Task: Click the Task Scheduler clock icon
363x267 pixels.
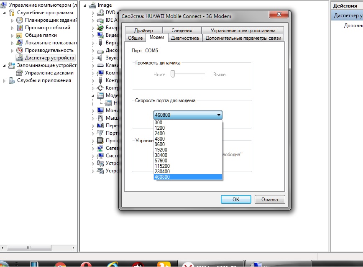Action: tap(20, 20)
